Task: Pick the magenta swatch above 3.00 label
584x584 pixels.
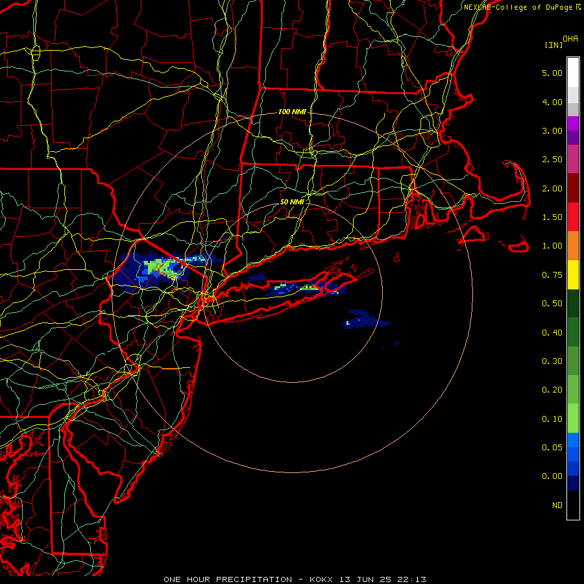Action: pyautogui.click(x=573, y=123)
